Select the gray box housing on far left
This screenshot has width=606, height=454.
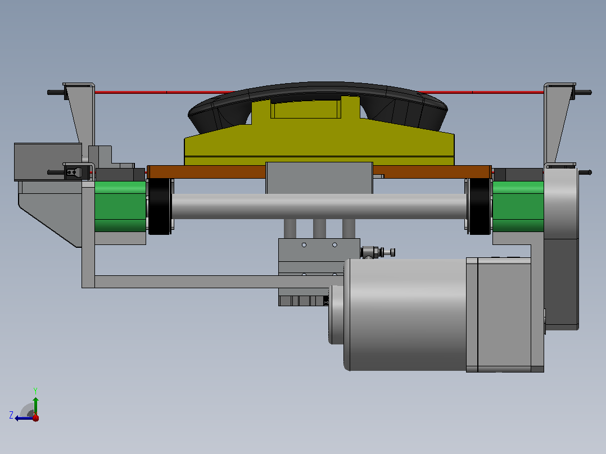(x=48, y=162)
